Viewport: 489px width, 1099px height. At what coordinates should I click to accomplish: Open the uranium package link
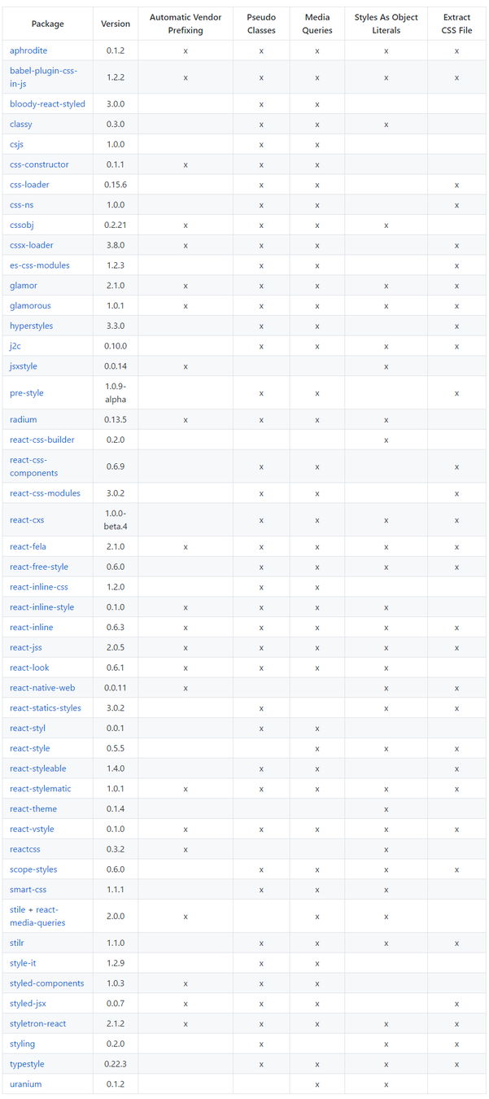pyautogui.click(x=26, y=1084)
